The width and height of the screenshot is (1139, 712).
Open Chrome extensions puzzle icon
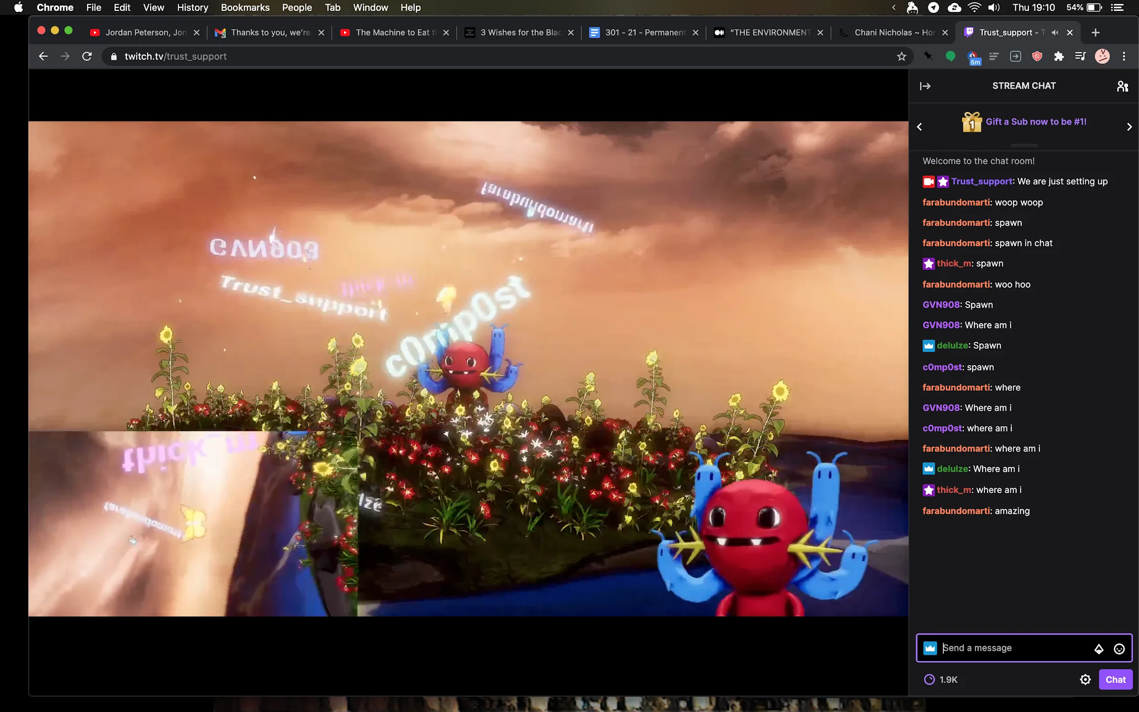pyautogui.click(x=1059, y=56)
